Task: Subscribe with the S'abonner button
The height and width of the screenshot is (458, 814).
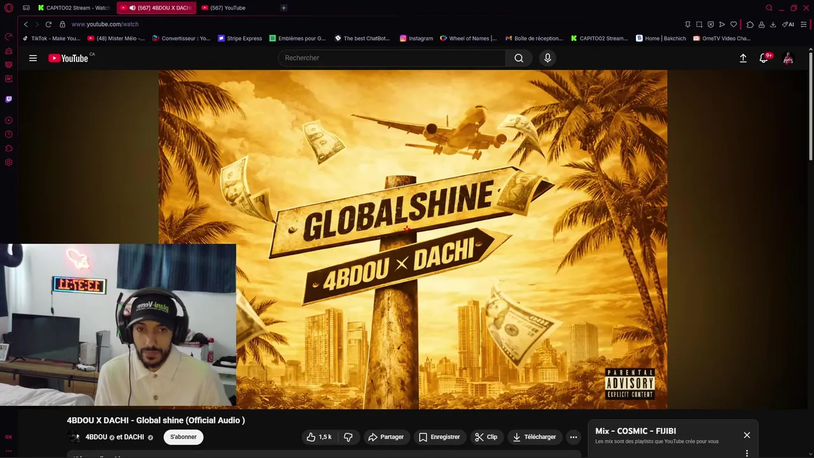Action: (183, 437)
